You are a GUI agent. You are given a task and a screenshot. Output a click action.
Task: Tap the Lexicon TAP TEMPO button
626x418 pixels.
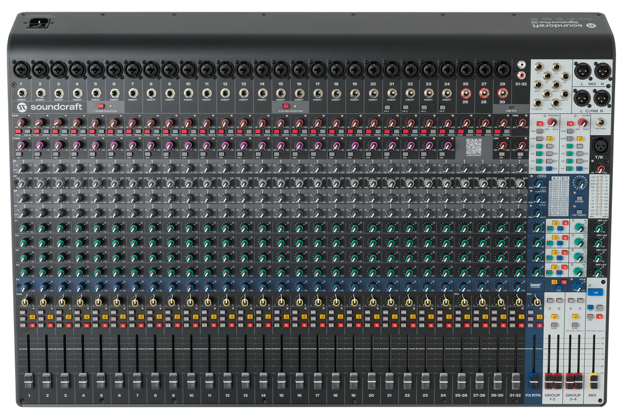click(579, 211)
